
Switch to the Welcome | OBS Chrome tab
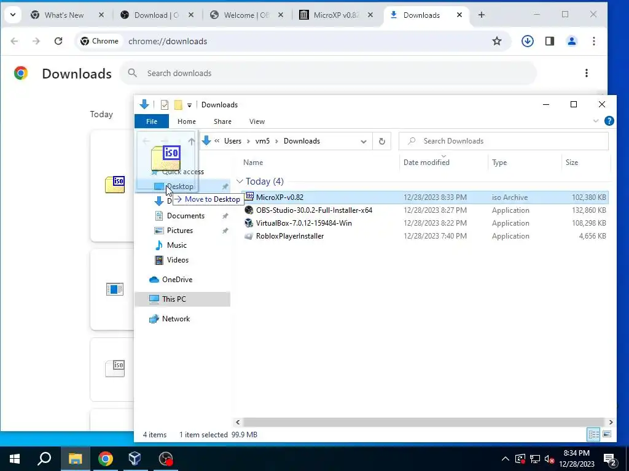[x=246, y=15]
